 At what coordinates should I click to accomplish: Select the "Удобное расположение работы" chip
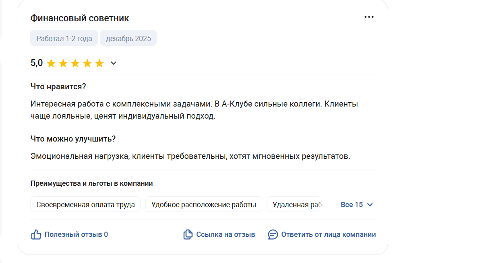pos(203,205)
